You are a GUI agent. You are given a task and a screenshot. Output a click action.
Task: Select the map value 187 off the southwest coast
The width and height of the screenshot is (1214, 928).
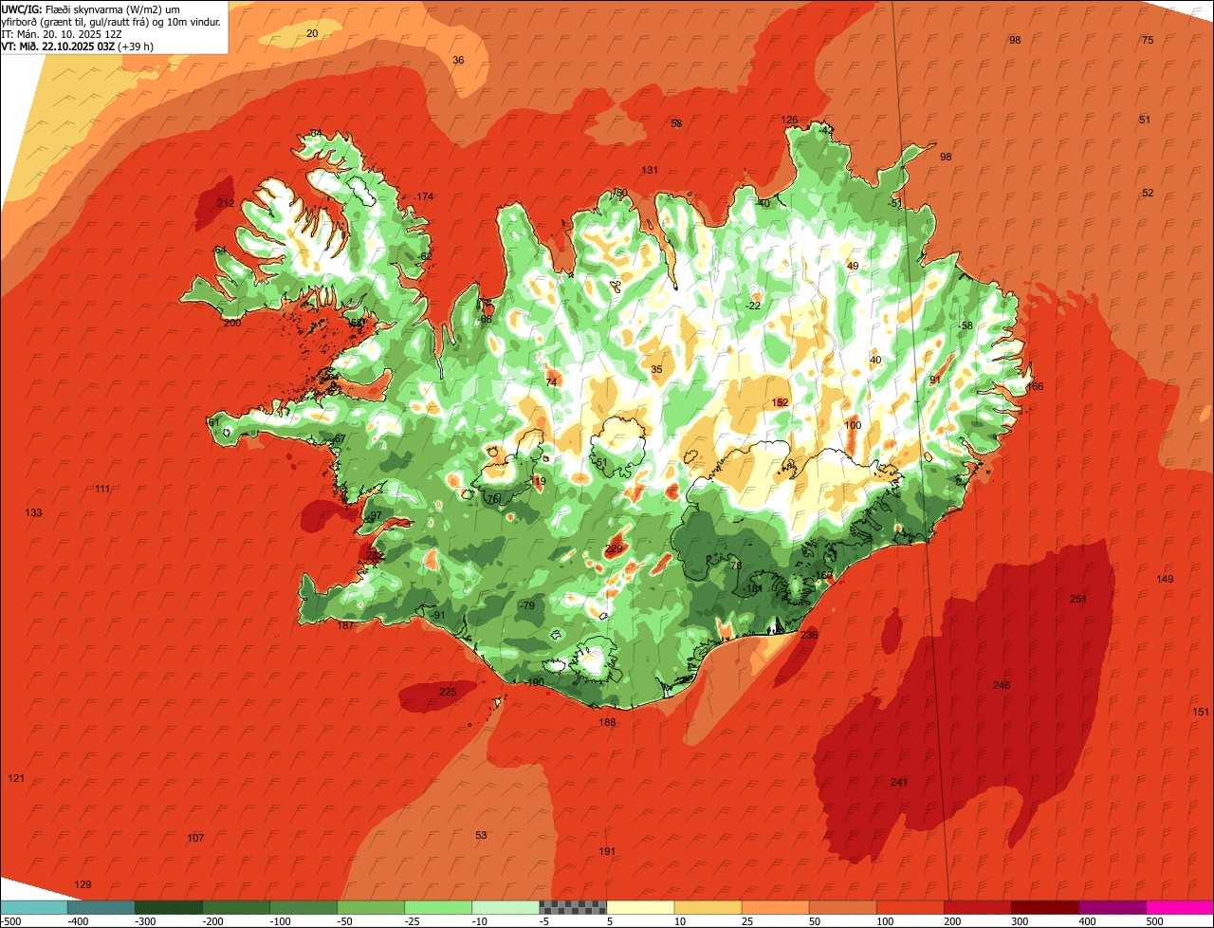point(346,625)
